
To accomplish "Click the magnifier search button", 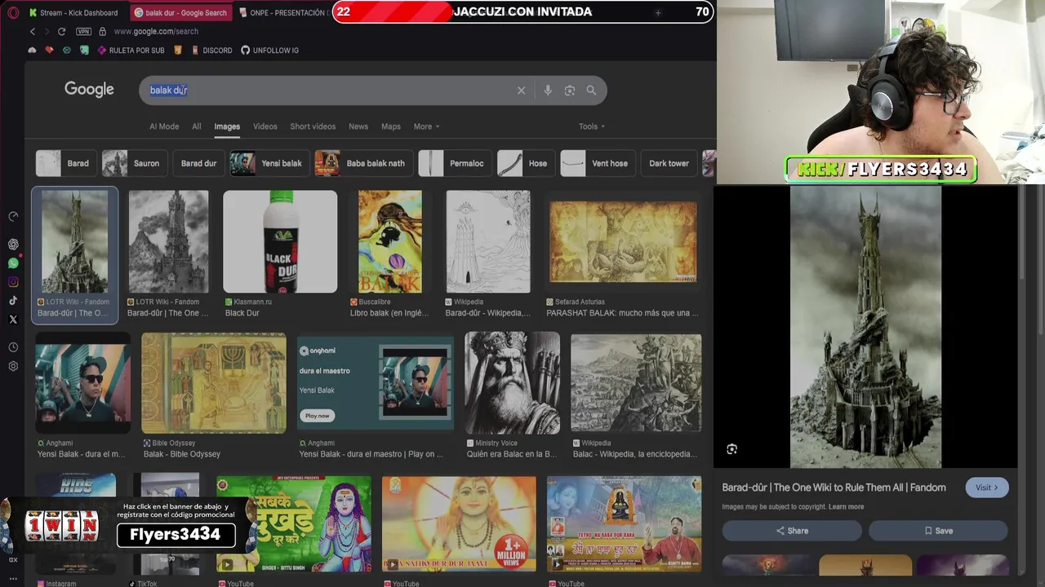I will click(x=591, y=90).
